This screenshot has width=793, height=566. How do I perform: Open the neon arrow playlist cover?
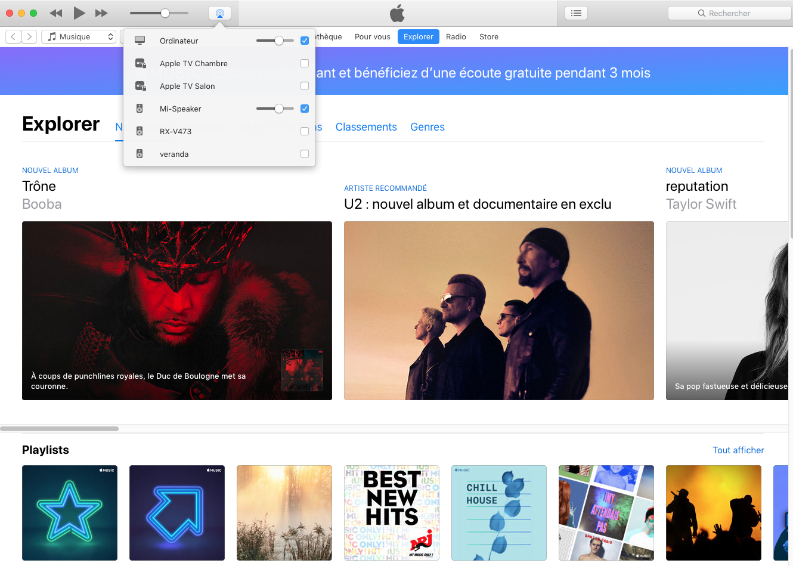point(177,513)
